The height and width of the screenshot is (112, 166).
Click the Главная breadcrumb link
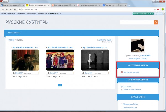click(x=11, y=40)
